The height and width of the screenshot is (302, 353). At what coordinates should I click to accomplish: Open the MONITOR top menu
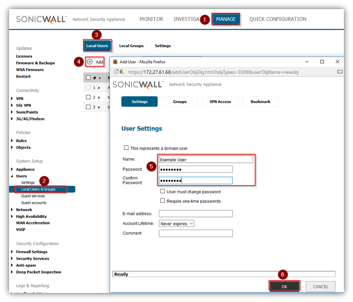tap(151, 19)
